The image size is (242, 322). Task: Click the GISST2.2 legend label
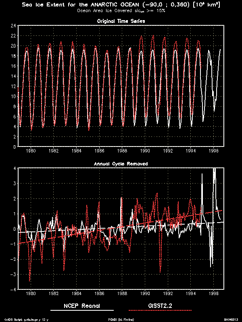[x=160, y=306]
